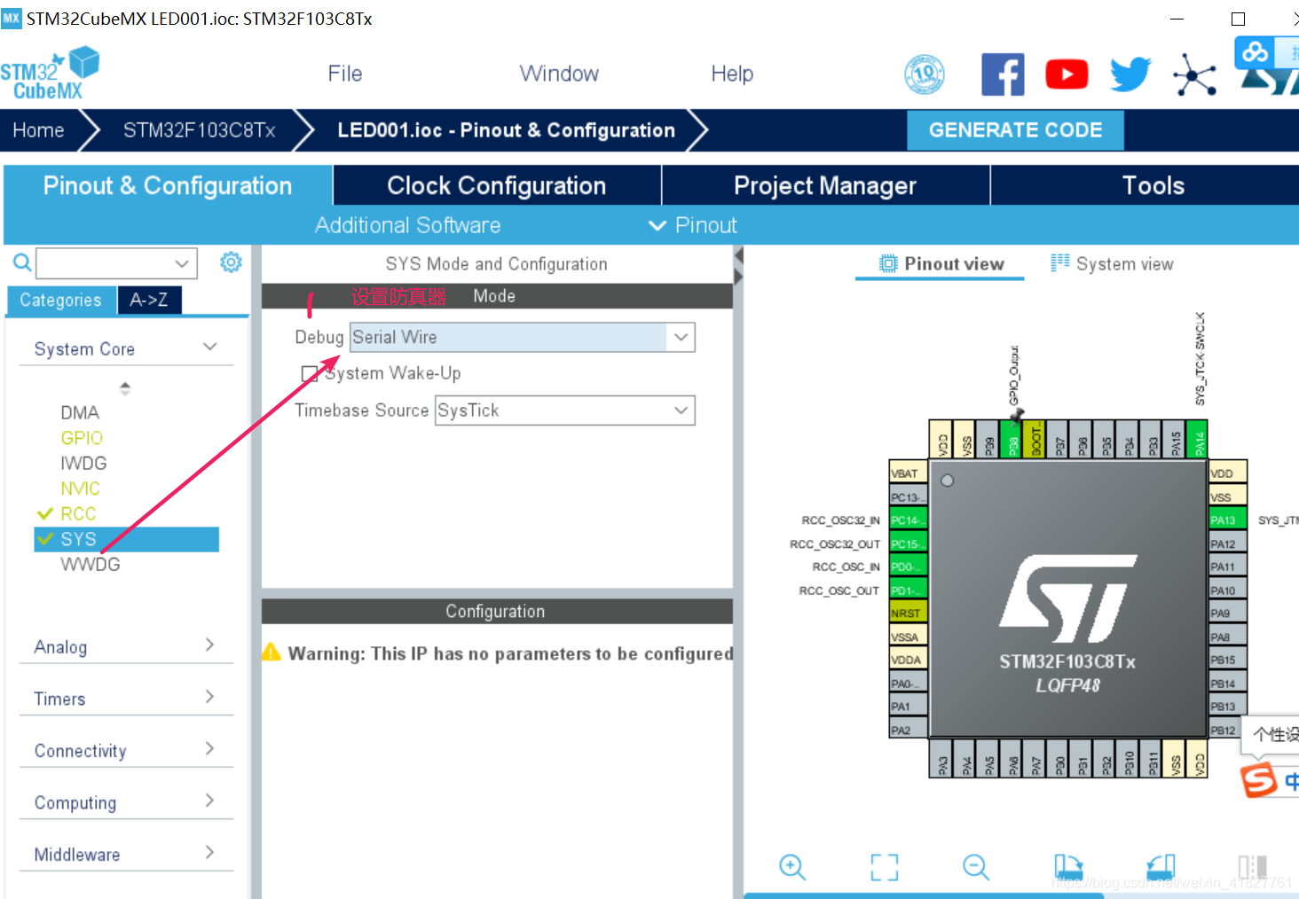Rotate the chip counter-clockwise

tap(1161, 866)
